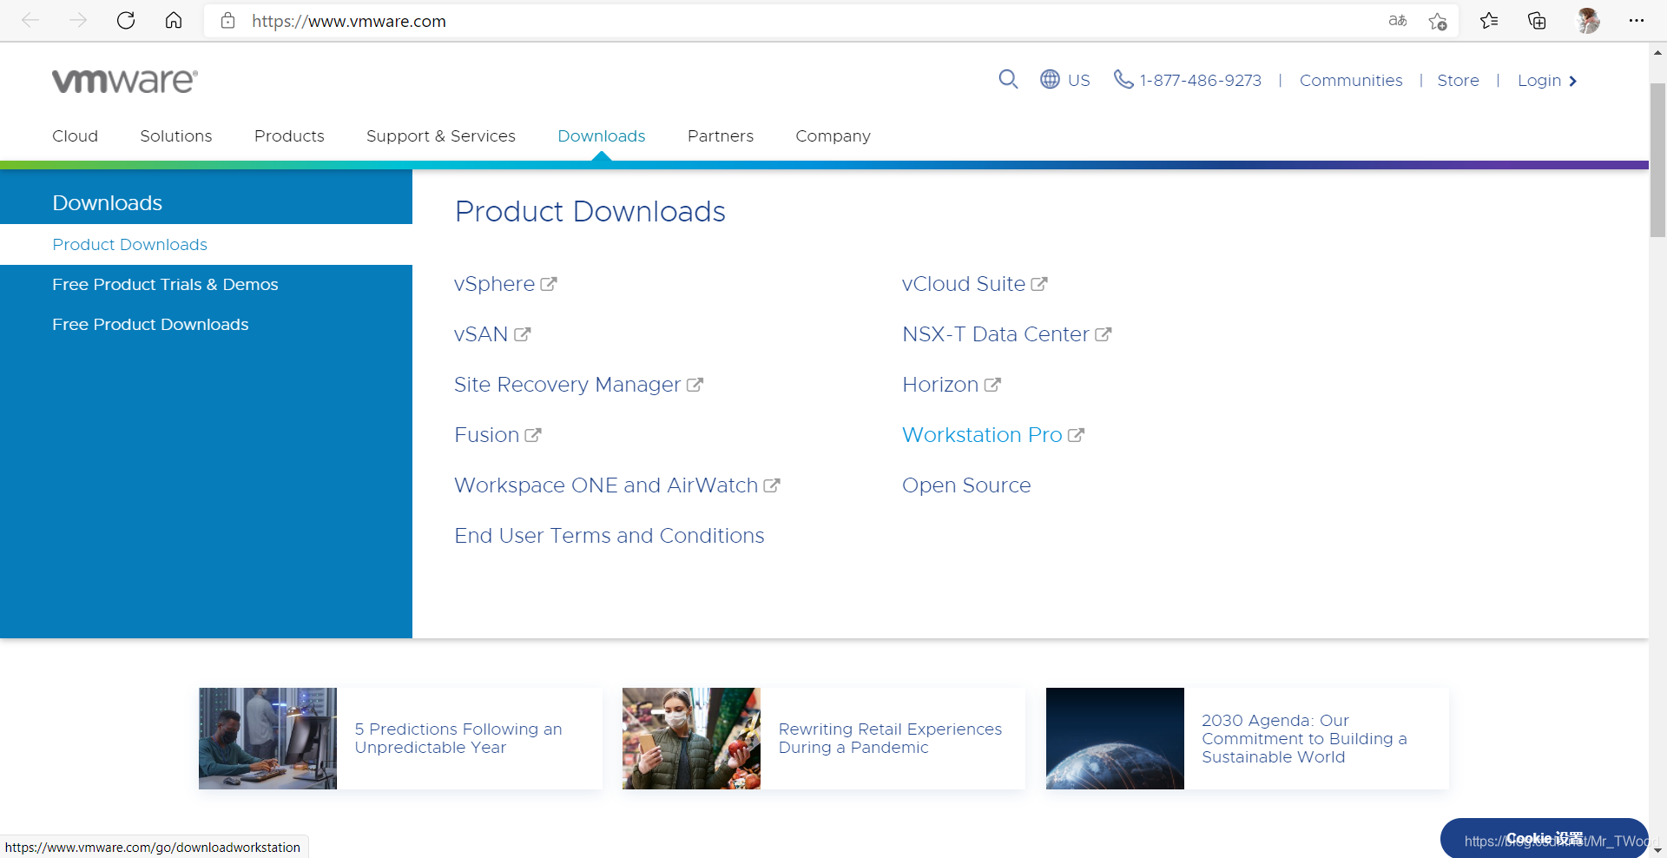Click the globe region icon
Screen dimensions: 1667x858
(x=1050, y=80)
